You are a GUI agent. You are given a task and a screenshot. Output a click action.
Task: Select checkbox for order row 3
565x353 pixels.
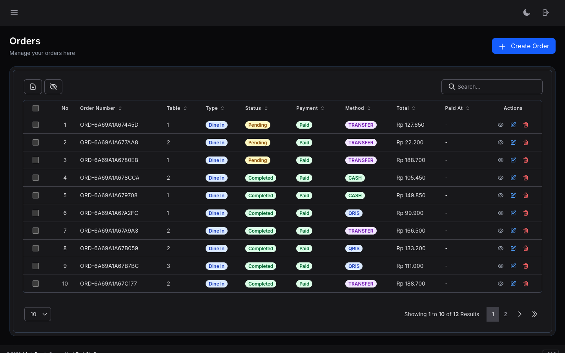click(x=36, y=160)
